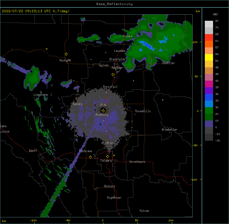
Task: Click the Stettler town label
Action: 168,63
